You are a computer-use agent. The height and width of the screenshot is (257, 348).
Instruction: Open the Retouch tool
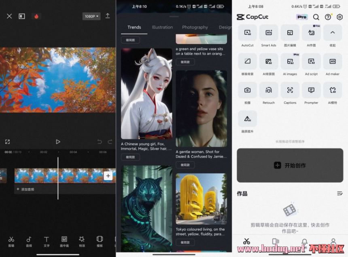click(x=269, y=91)
